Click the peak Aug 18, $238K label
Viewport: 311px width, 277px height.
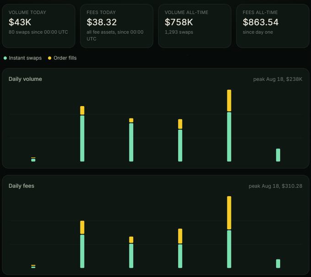coord(278,79)
